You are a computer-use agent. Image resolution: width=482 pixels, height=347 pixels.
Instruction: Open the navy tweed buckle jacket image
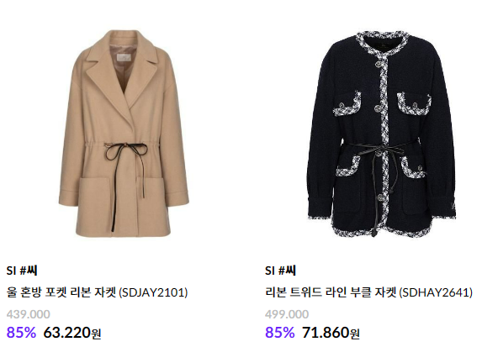click(382, 134)
